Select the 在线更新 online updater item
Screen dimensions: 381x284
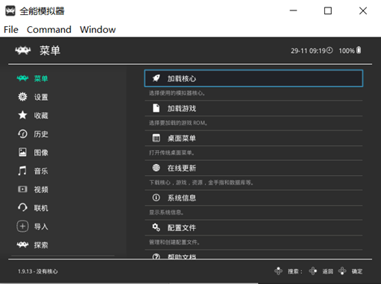point(254,168)
